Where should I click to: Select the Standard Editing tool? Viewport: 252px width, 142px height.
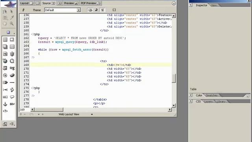(5, 11)
